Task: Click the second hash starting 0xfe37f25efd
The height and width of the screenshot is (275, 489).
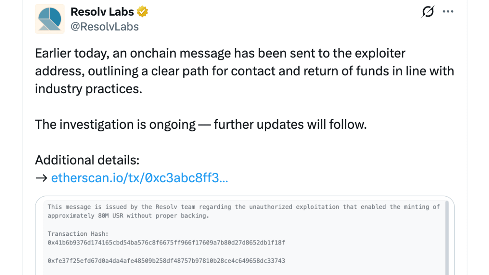Action: [x=166, y=261]
